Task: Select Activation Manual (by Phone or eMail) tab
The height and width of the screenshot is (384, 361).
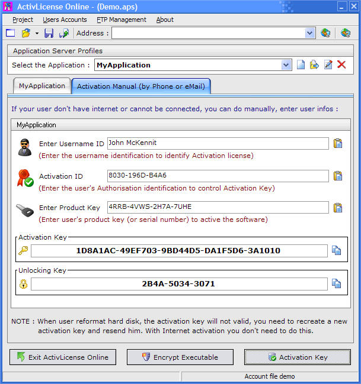Action: tap(141, 86)
